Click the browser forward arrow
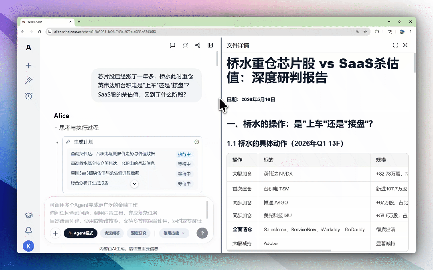The image size is (433, 270). coord(31,32)
